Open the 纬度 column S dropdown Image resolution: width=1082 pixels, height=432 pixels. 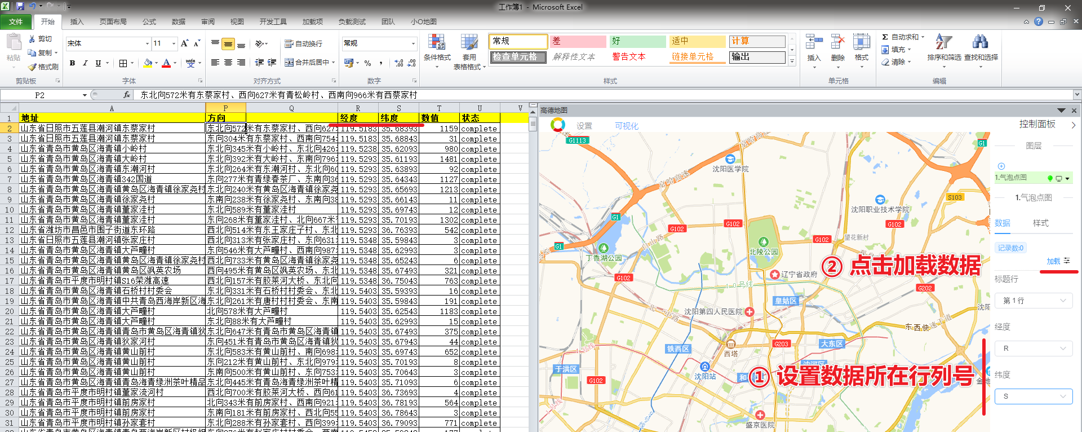[x=1034, y=396]
